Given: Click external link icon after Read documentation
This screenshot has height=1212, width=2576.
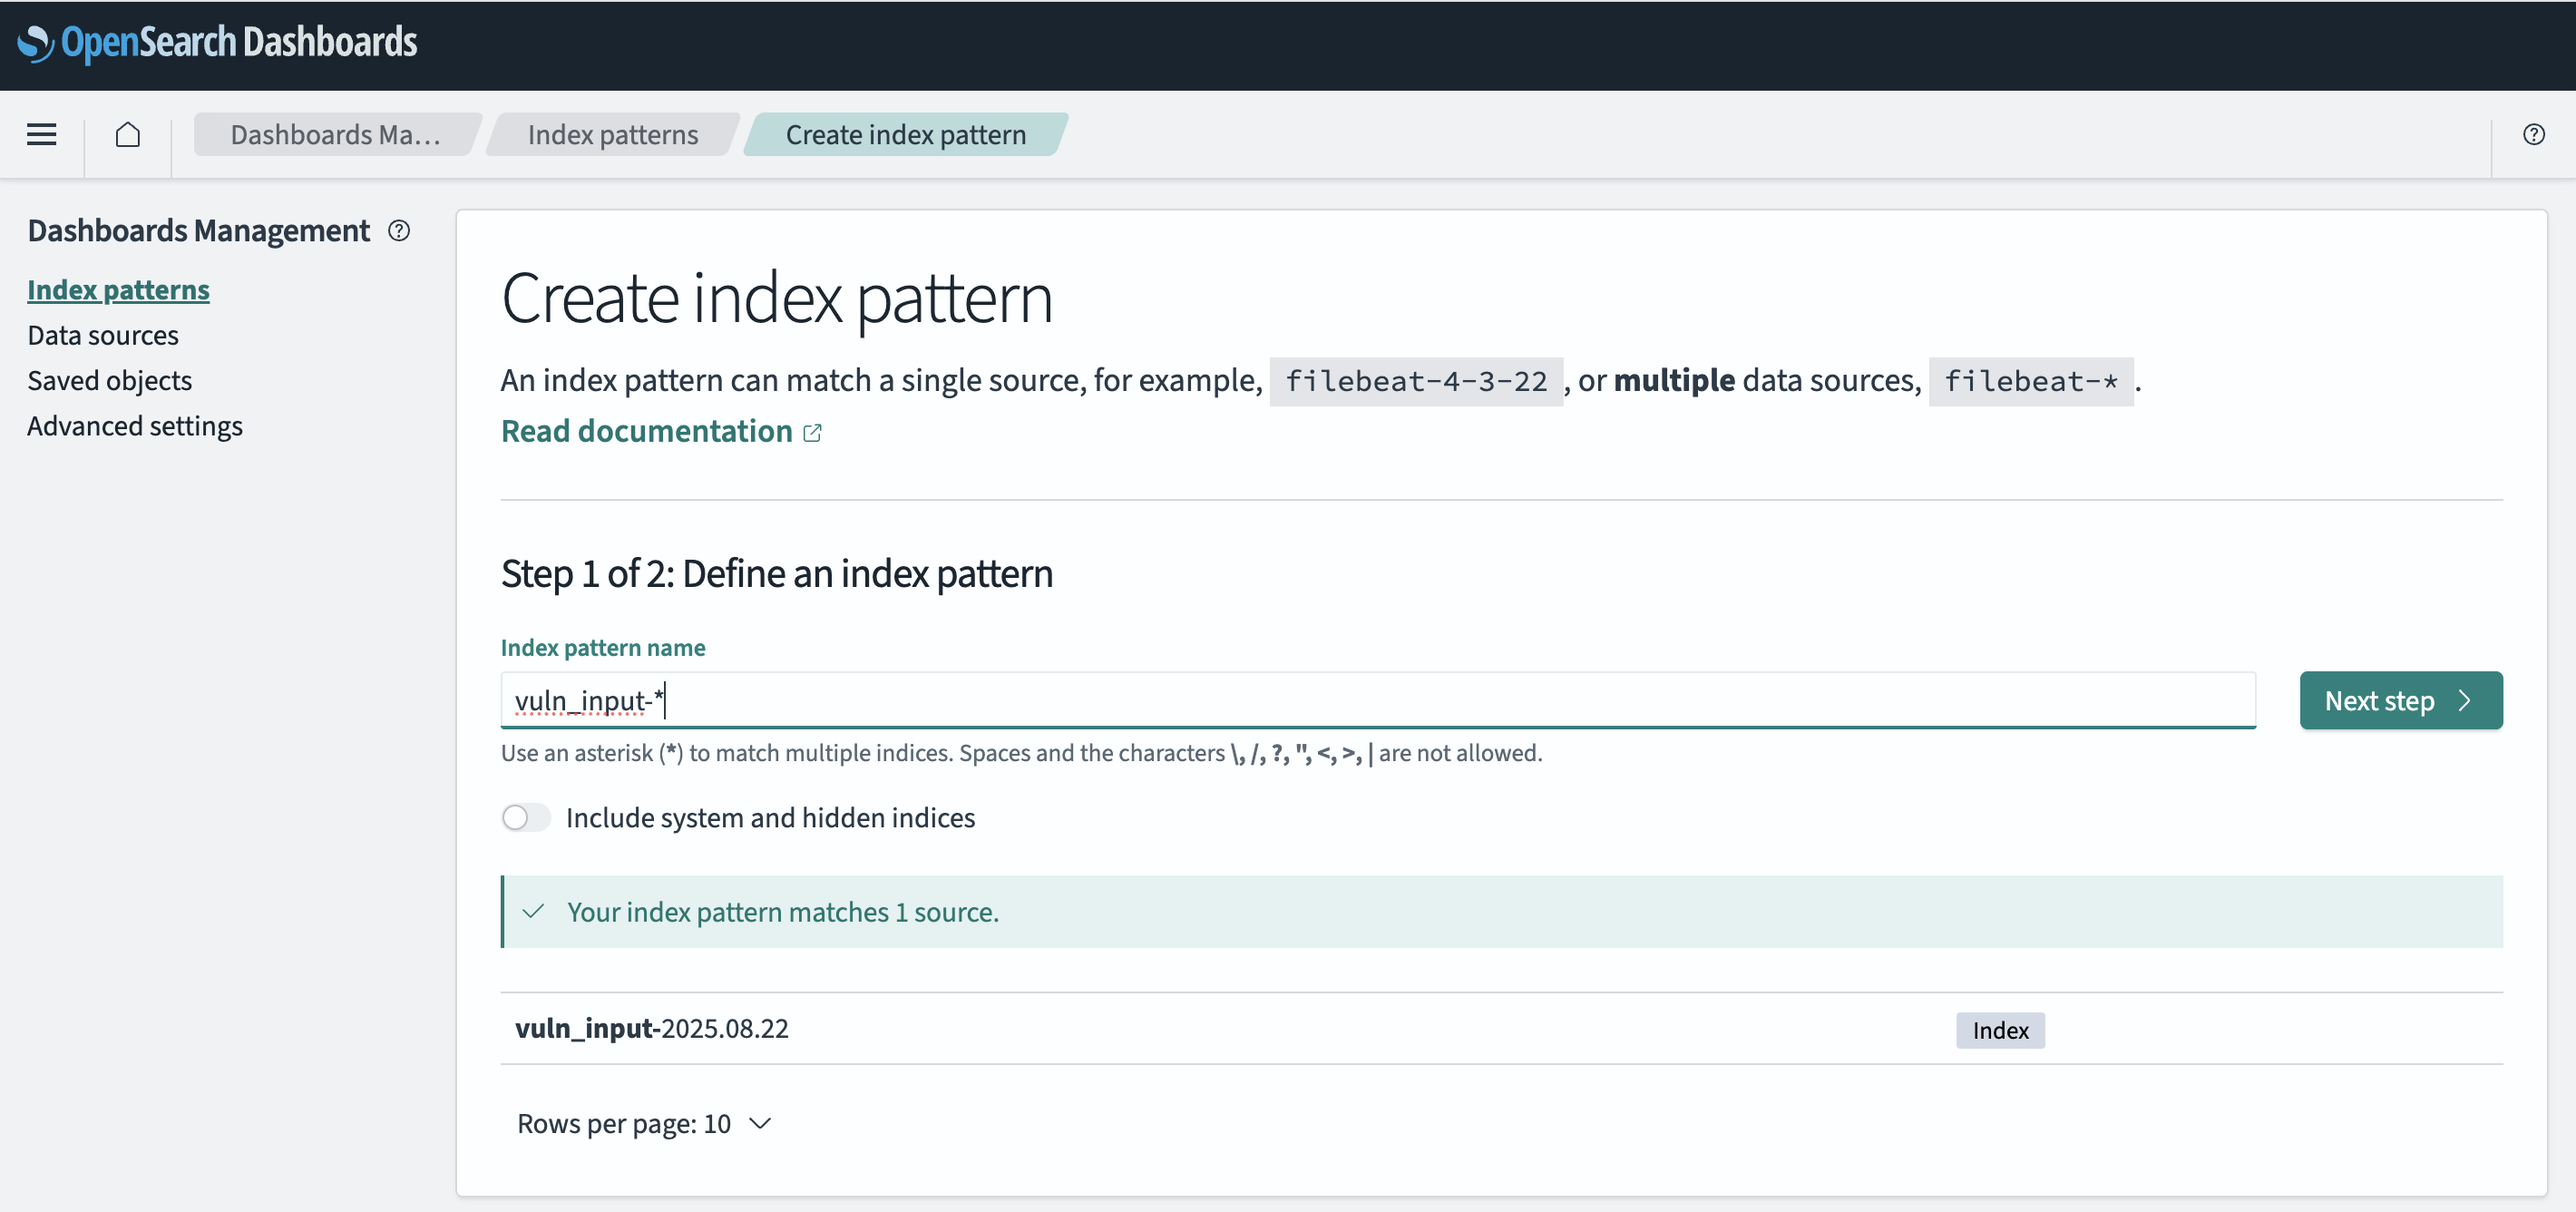Looking at the screenshot, I should 813,432.
